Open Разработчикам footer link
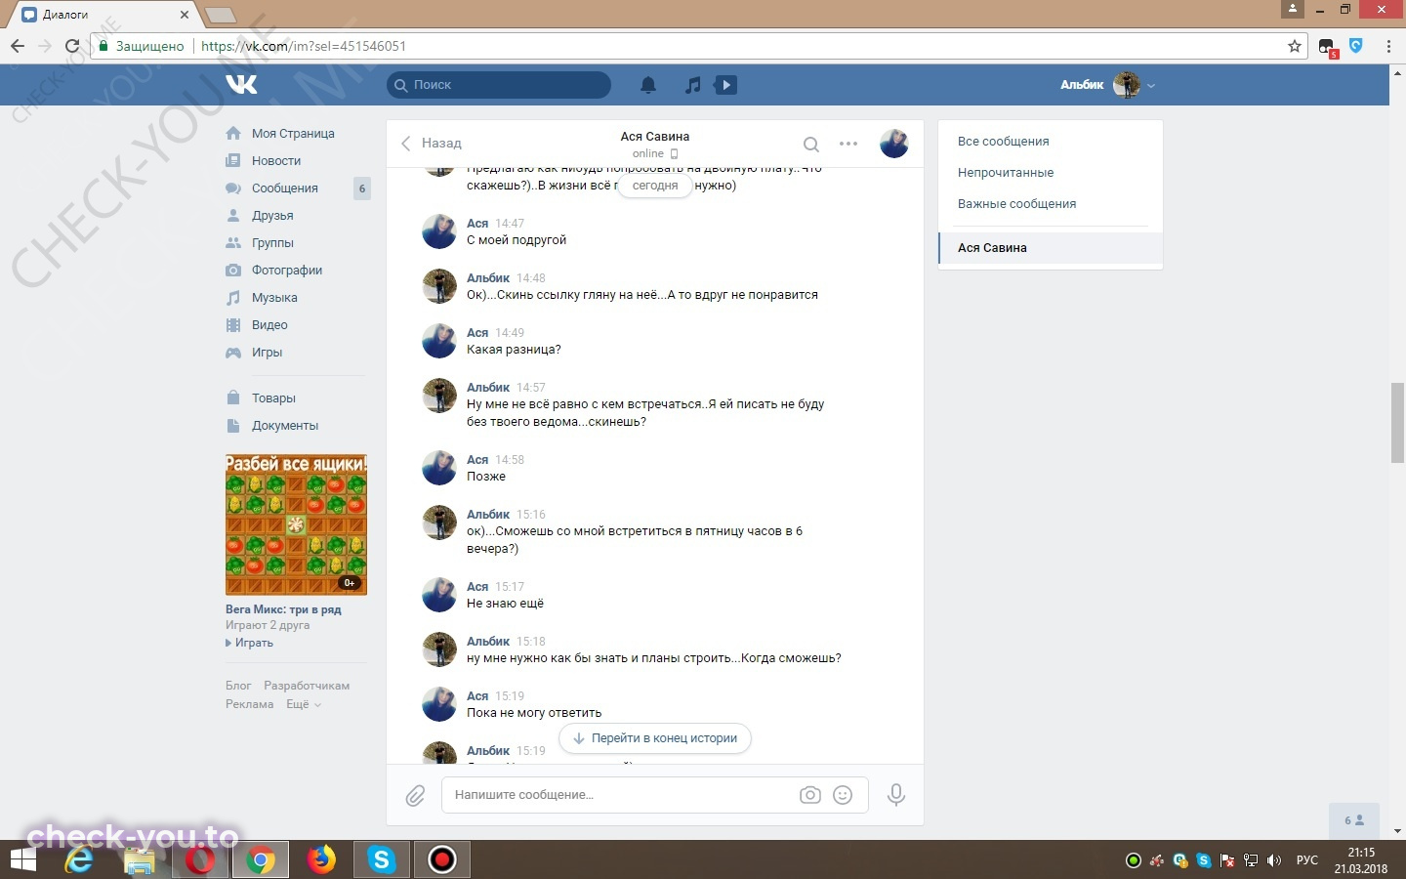 pyautogui.click(x=307, y=686)
